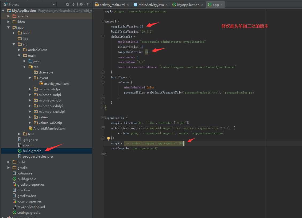Screen dimensions: 302x218
Task: Click the settings.gradle file icon
Action: coord(14,212)
